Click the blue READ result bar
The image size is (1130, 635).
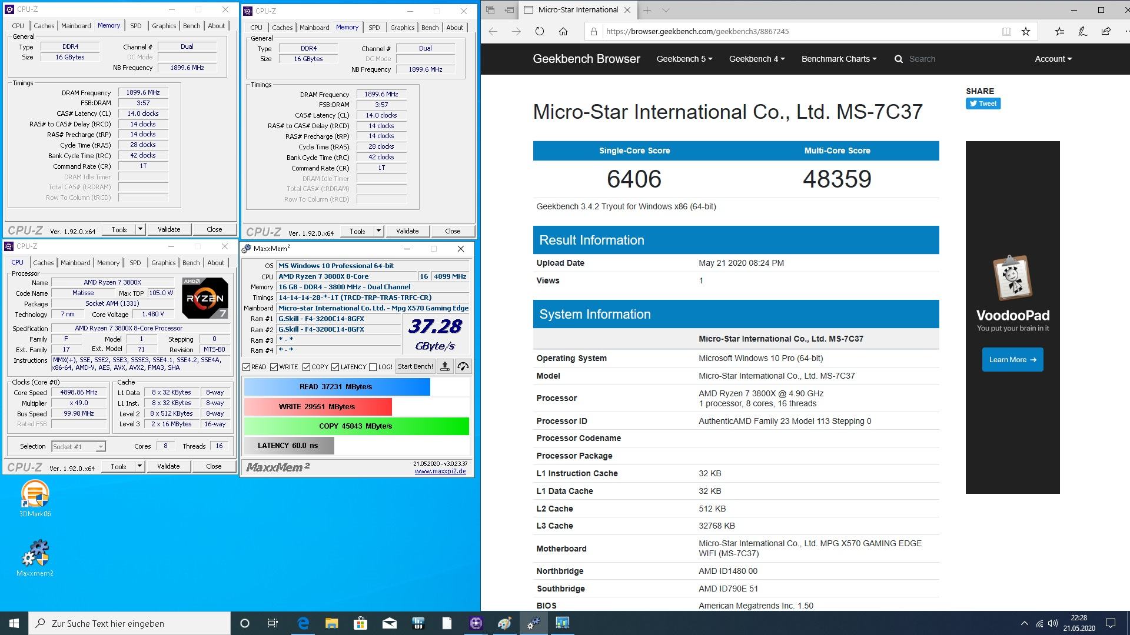click(x=337, y=387)
